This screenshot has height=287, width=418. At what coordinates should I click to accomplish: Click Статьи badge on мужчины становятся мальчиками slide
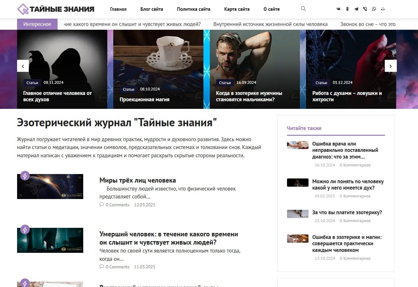[225, 83]
